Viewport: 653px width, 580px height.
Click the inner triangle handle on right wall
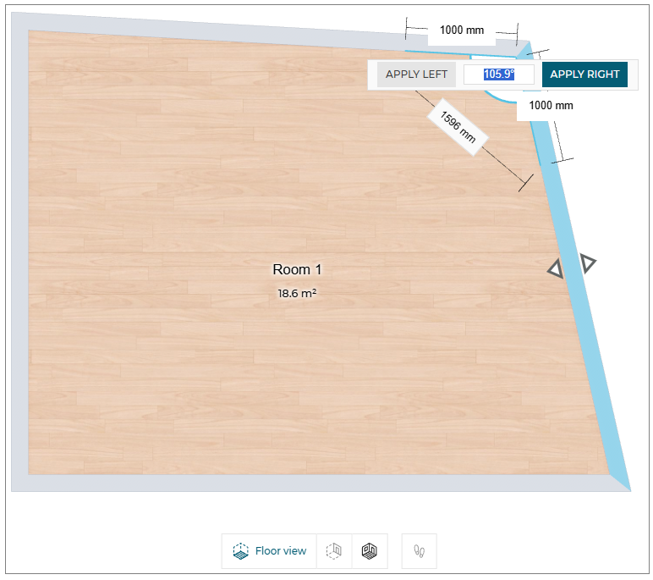[x=556, y=269]
